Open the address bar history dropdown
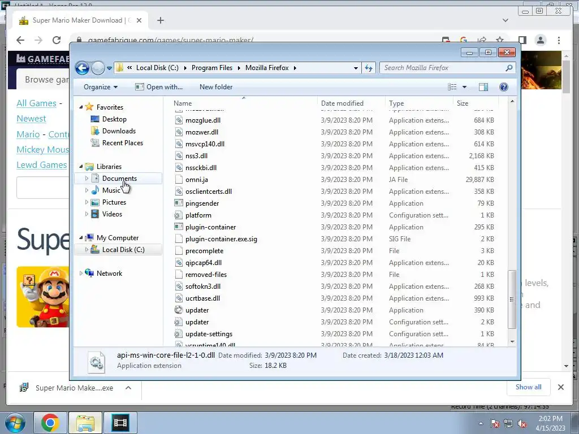 coord(356,68)
